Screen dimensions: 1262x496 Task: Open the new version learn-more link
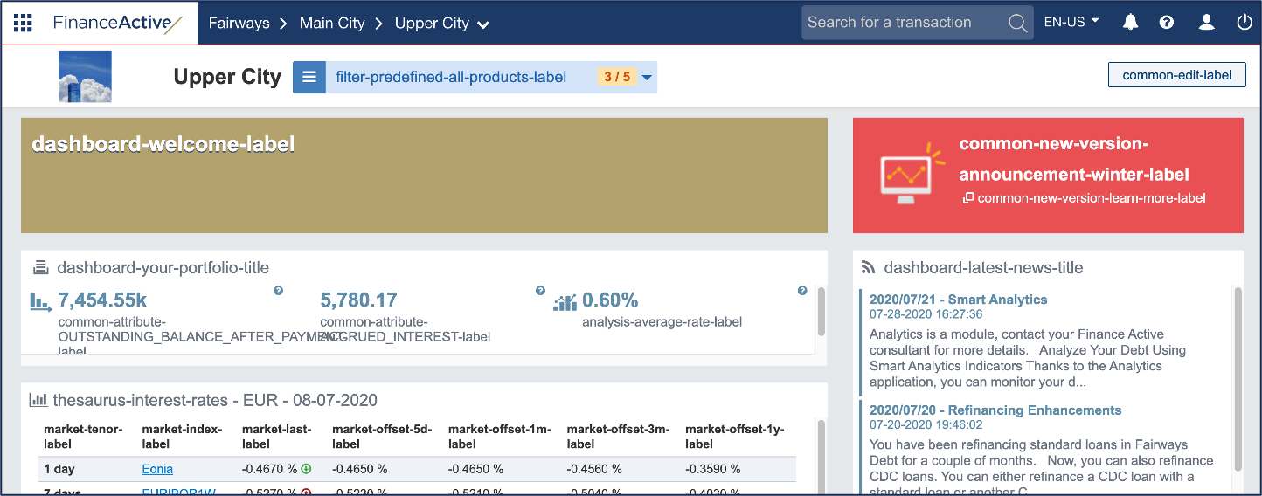tap(1091, 198)
